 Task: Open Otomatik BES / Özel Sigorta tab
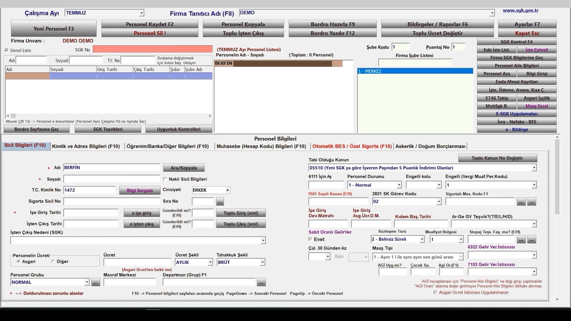point(352,146)
